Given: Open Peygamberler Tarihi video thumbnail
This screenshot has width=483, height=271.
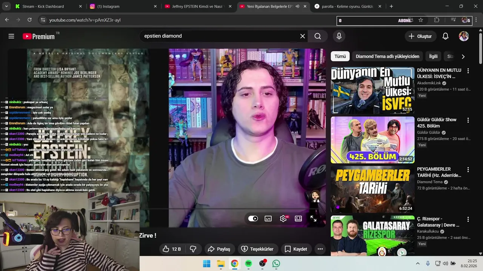Looking at the screenshot, I should [x=372, y=189].
